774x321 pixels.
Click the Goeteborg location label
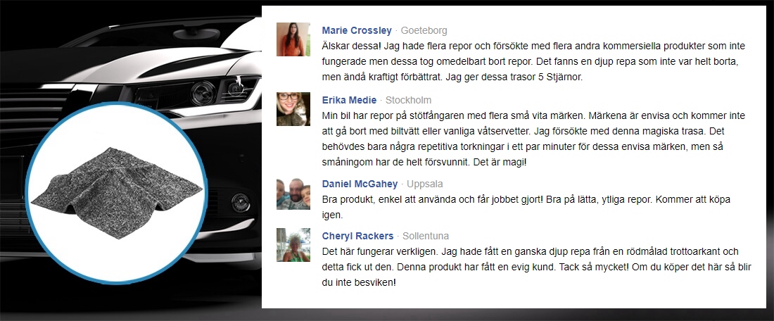coord(424,30)
